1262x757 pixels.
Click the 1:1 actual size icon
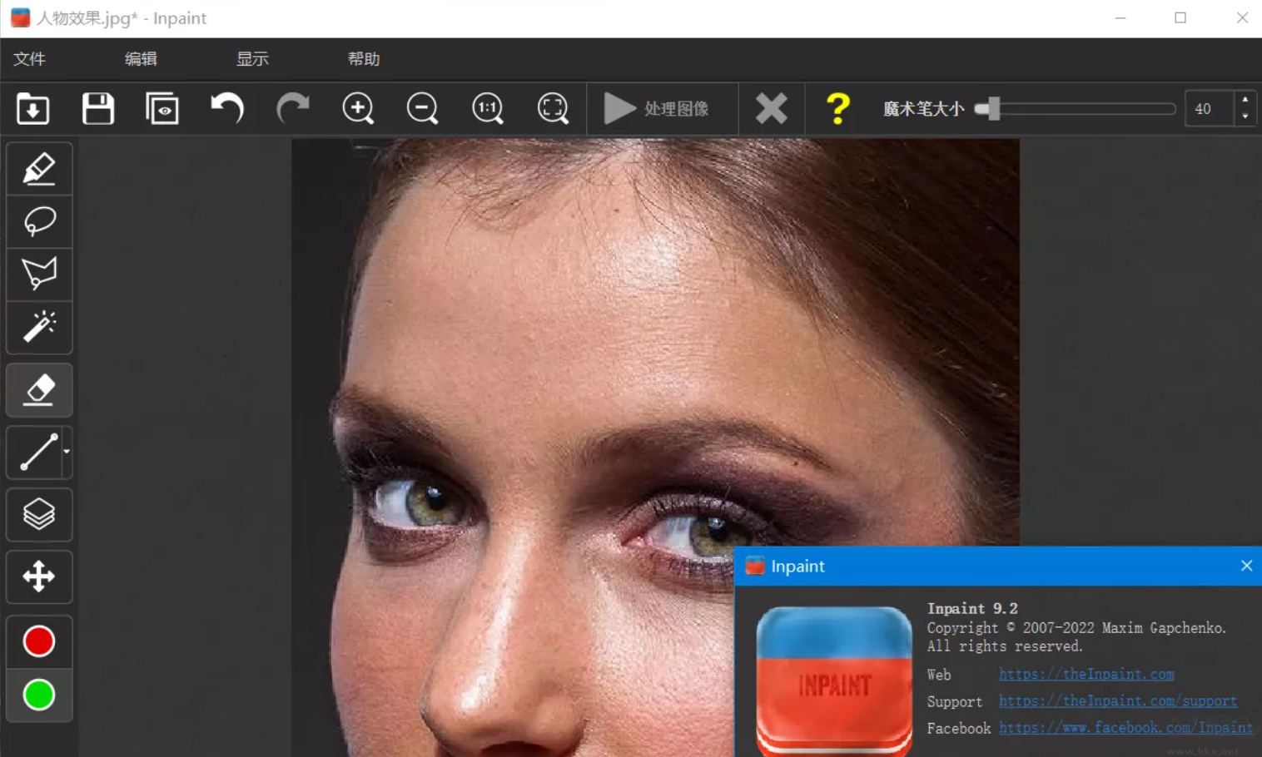point(487,108)
